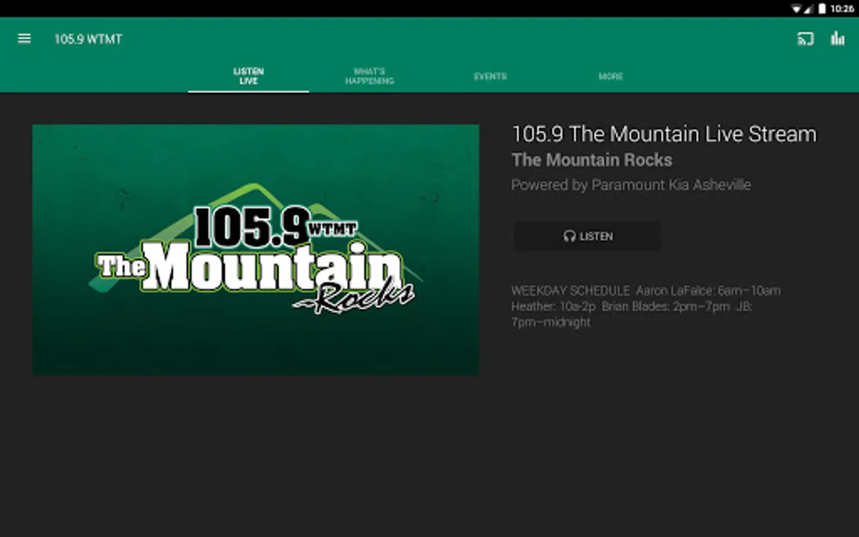This screenshot has height=537, width=859.
Task: Open the More tab
Action: pos(610,76)
